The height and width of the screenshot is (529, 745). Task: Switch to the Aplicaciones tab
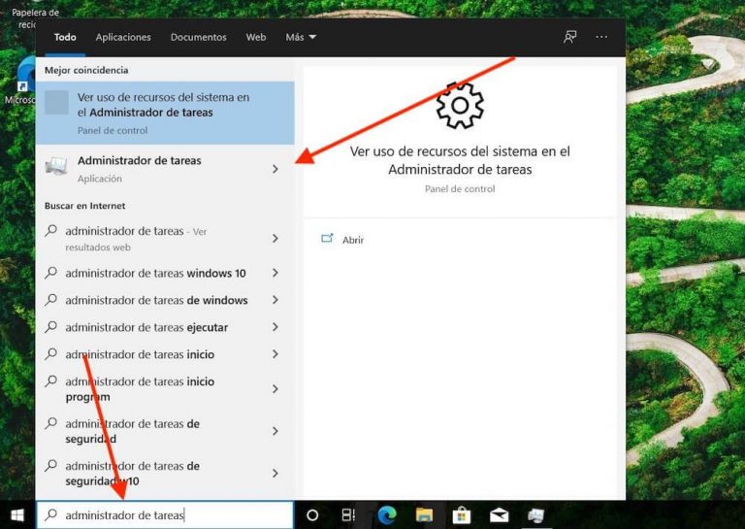click(x=123, y=37)
